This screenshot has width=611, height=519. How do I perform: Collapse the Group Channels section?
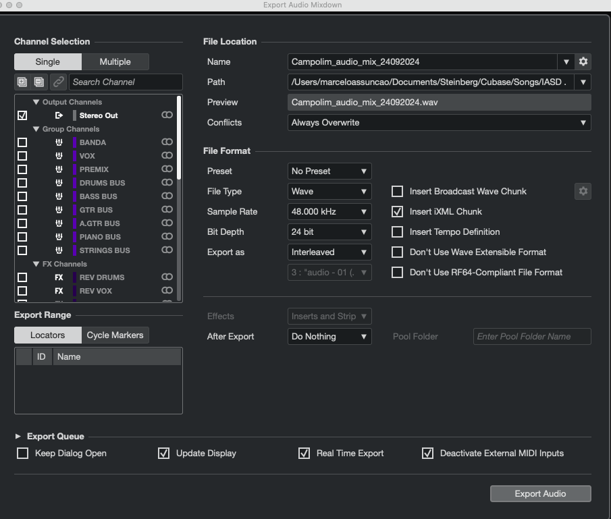pos(36,129)
